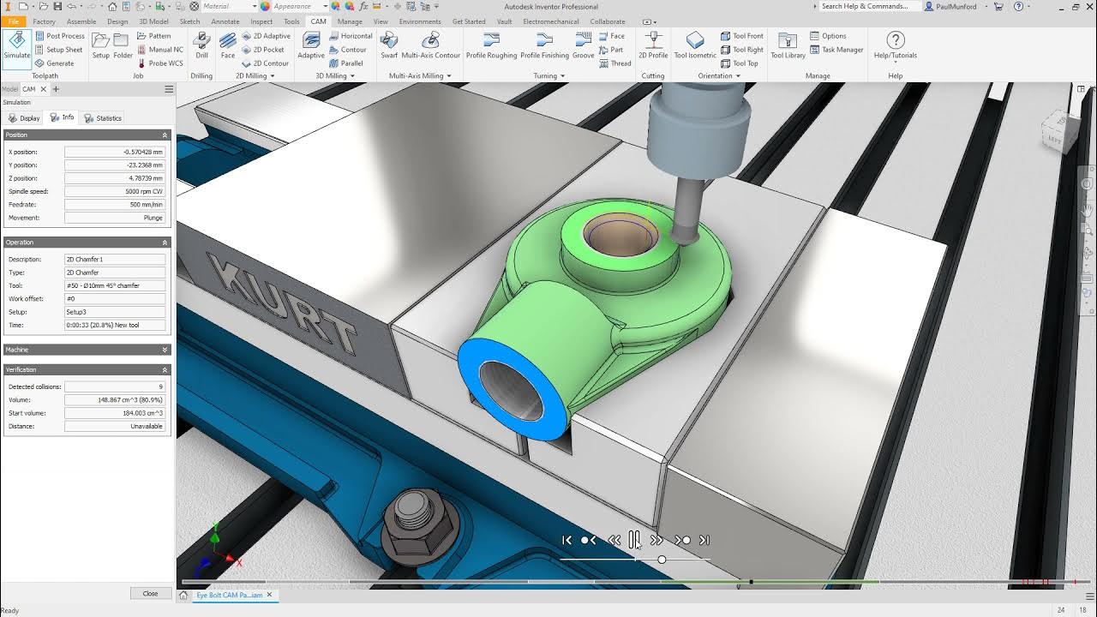Adjust the simulation speed slider handle
Image resolution: width=1097 pixels, height=617 pixels.
[662, 560]
